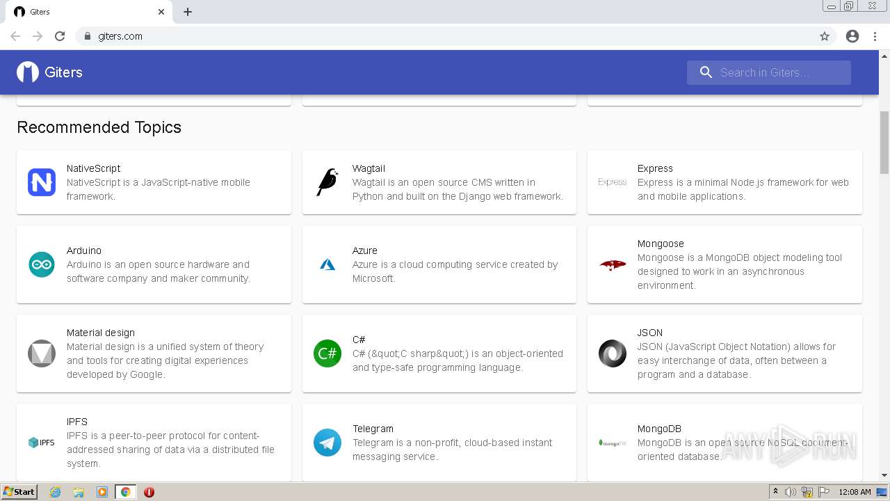Viewport: 890px width, 501px height.
Task: View site info via the padlock icon
Action: [87, 36]
